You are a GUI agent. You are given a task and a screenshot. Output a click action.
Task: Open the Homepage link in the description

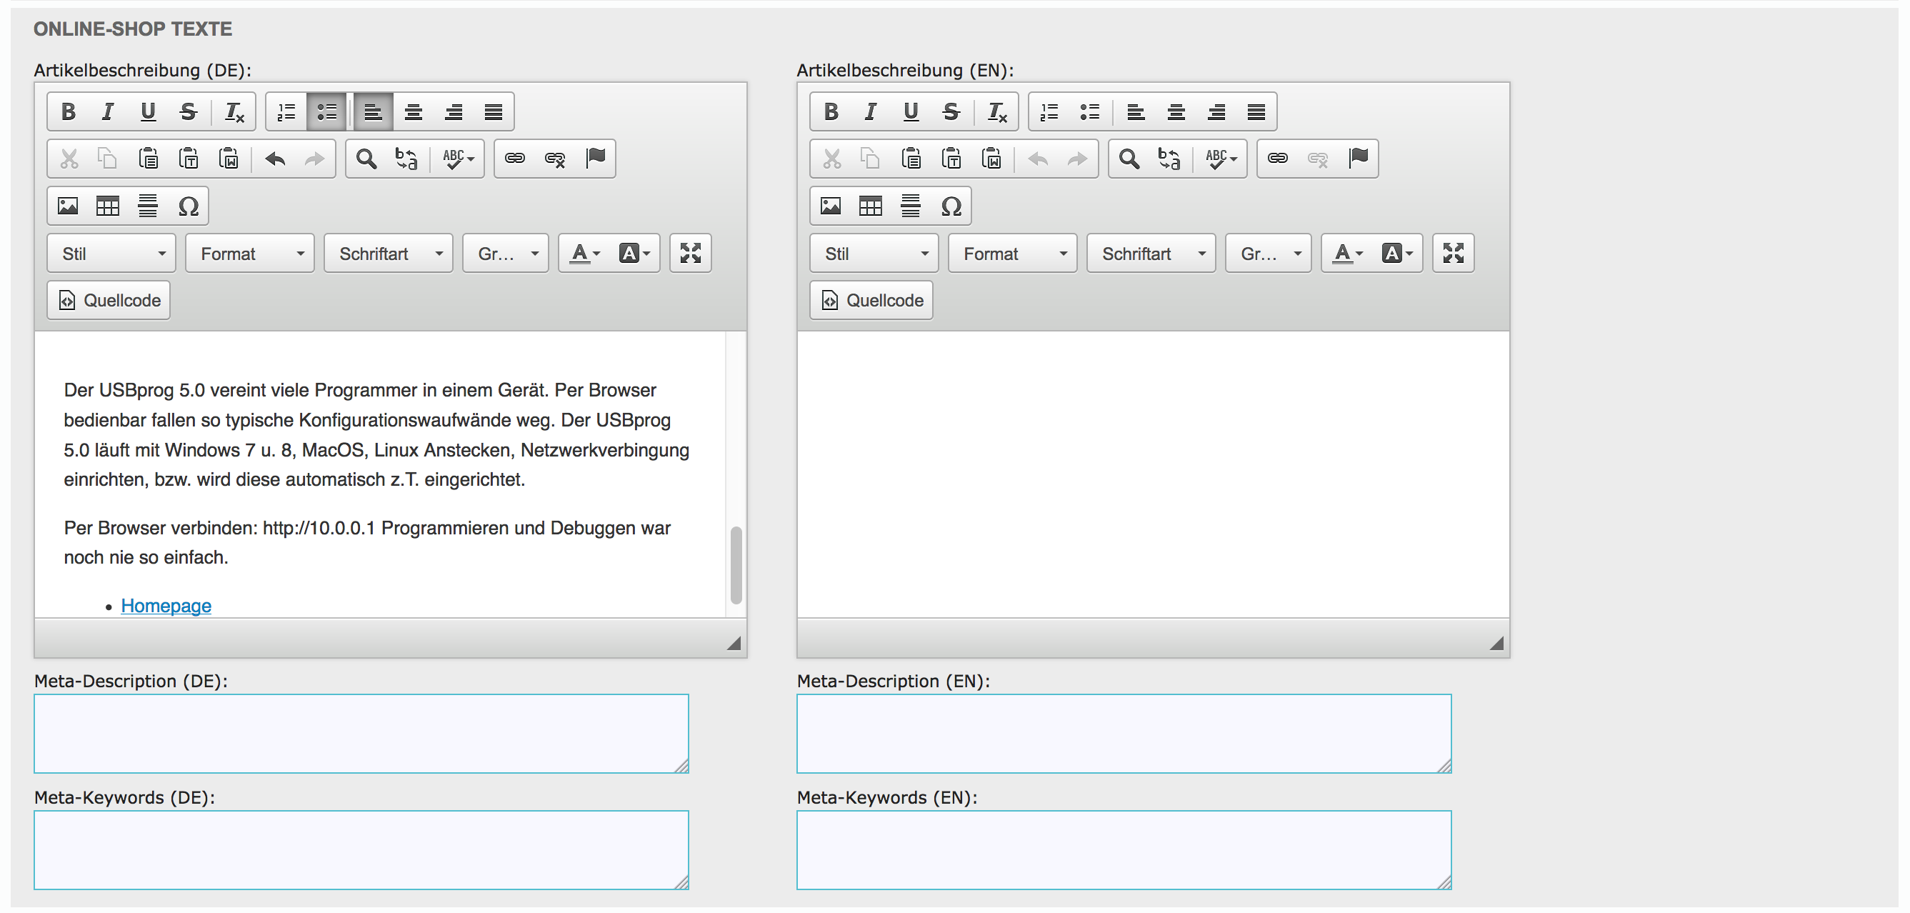166,606
